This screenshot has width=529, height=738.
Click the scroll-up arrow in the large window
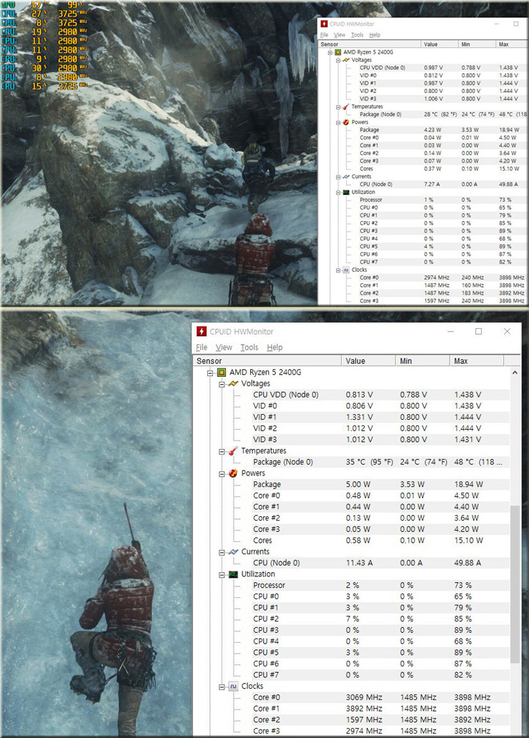(x=515, y=373)
